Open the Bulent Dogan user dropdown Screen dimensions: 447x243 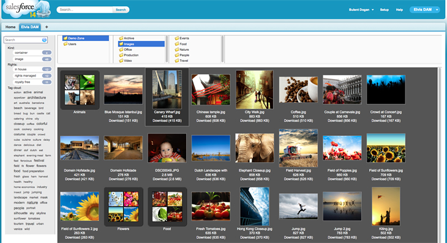(361, 10)
